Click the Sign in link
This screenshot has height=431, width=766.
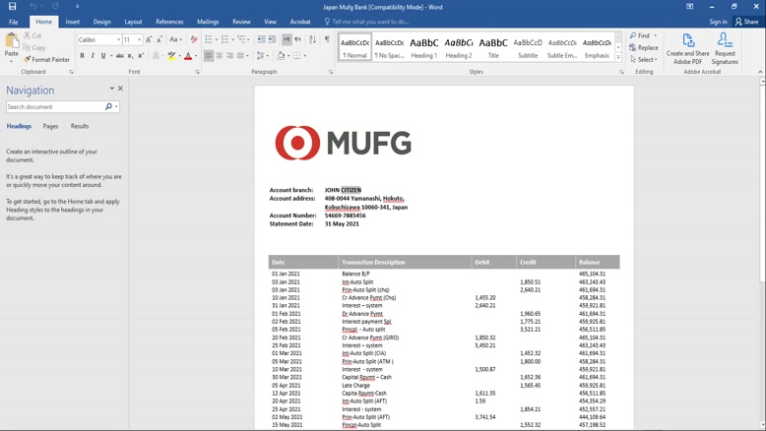[x=718, y=22]
